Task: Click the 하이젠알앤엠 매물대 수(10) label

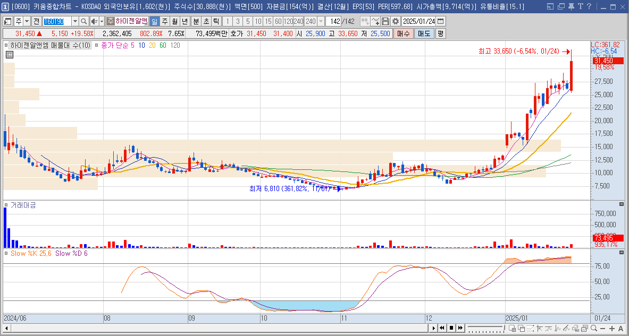Action: click(x=51, y=45)
